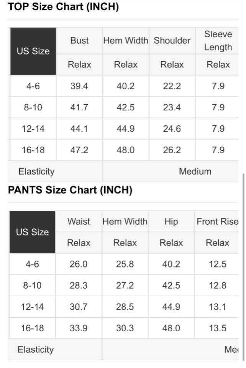Click the US Size header in TOP chart
The width and height of the screenshot is (246, 368).
(33, 51)
